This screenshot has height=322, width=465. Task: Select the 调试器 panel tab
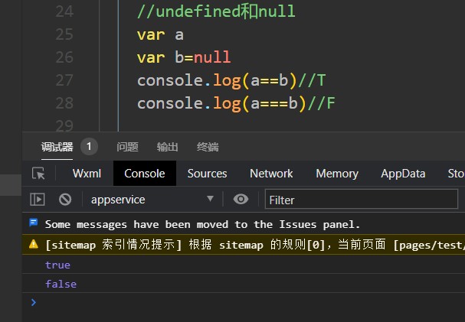coord(57,147)
